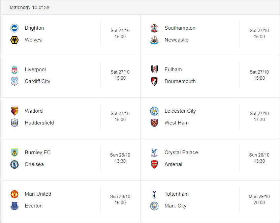Click the Newcastle club crest
The width and height of the screenshot is (280, 223).
tap(154, 40)
